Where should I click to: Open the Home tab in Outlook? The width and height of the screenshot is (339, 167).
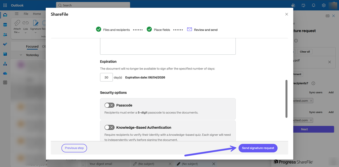click(x=37, y=14)
